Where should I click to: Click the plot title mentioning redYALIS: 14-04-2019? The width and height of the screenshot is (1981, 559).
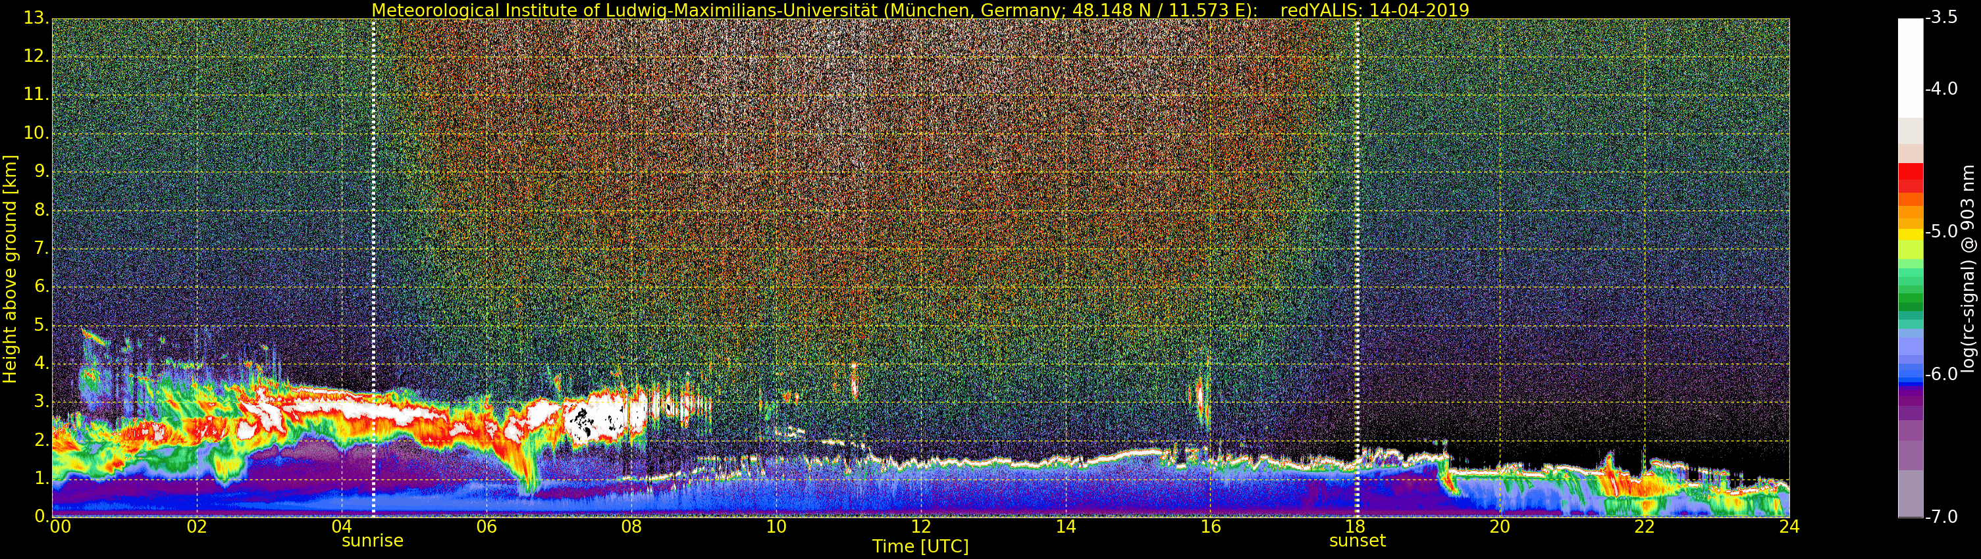[x=920, y=10]
